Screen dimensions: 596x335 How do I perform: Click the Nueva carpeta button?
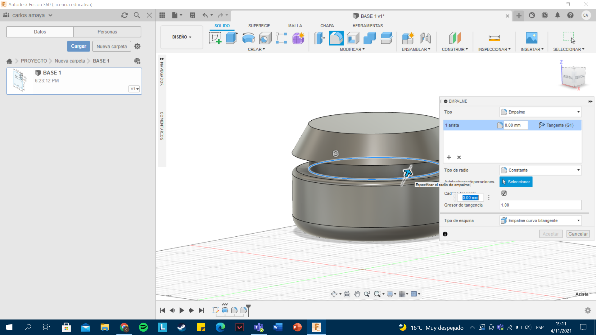click(x=111, y=46)
